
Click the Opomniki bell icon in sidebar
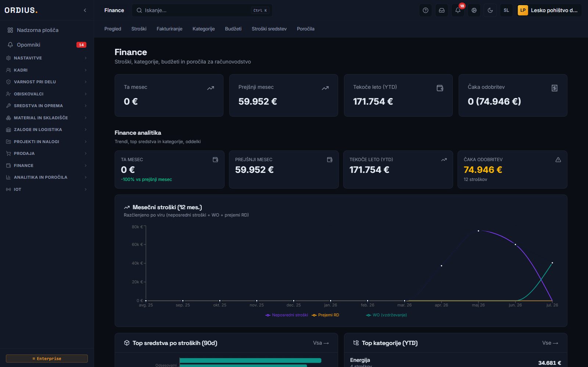pos(10,45)
